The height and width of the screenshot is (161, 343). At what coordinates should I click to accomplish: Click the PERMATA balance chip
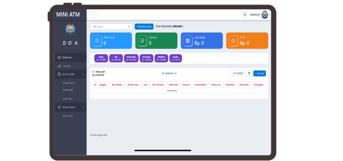162,58
